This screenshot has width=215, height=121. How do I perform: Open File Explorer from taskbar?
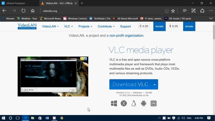coord(33,118)
